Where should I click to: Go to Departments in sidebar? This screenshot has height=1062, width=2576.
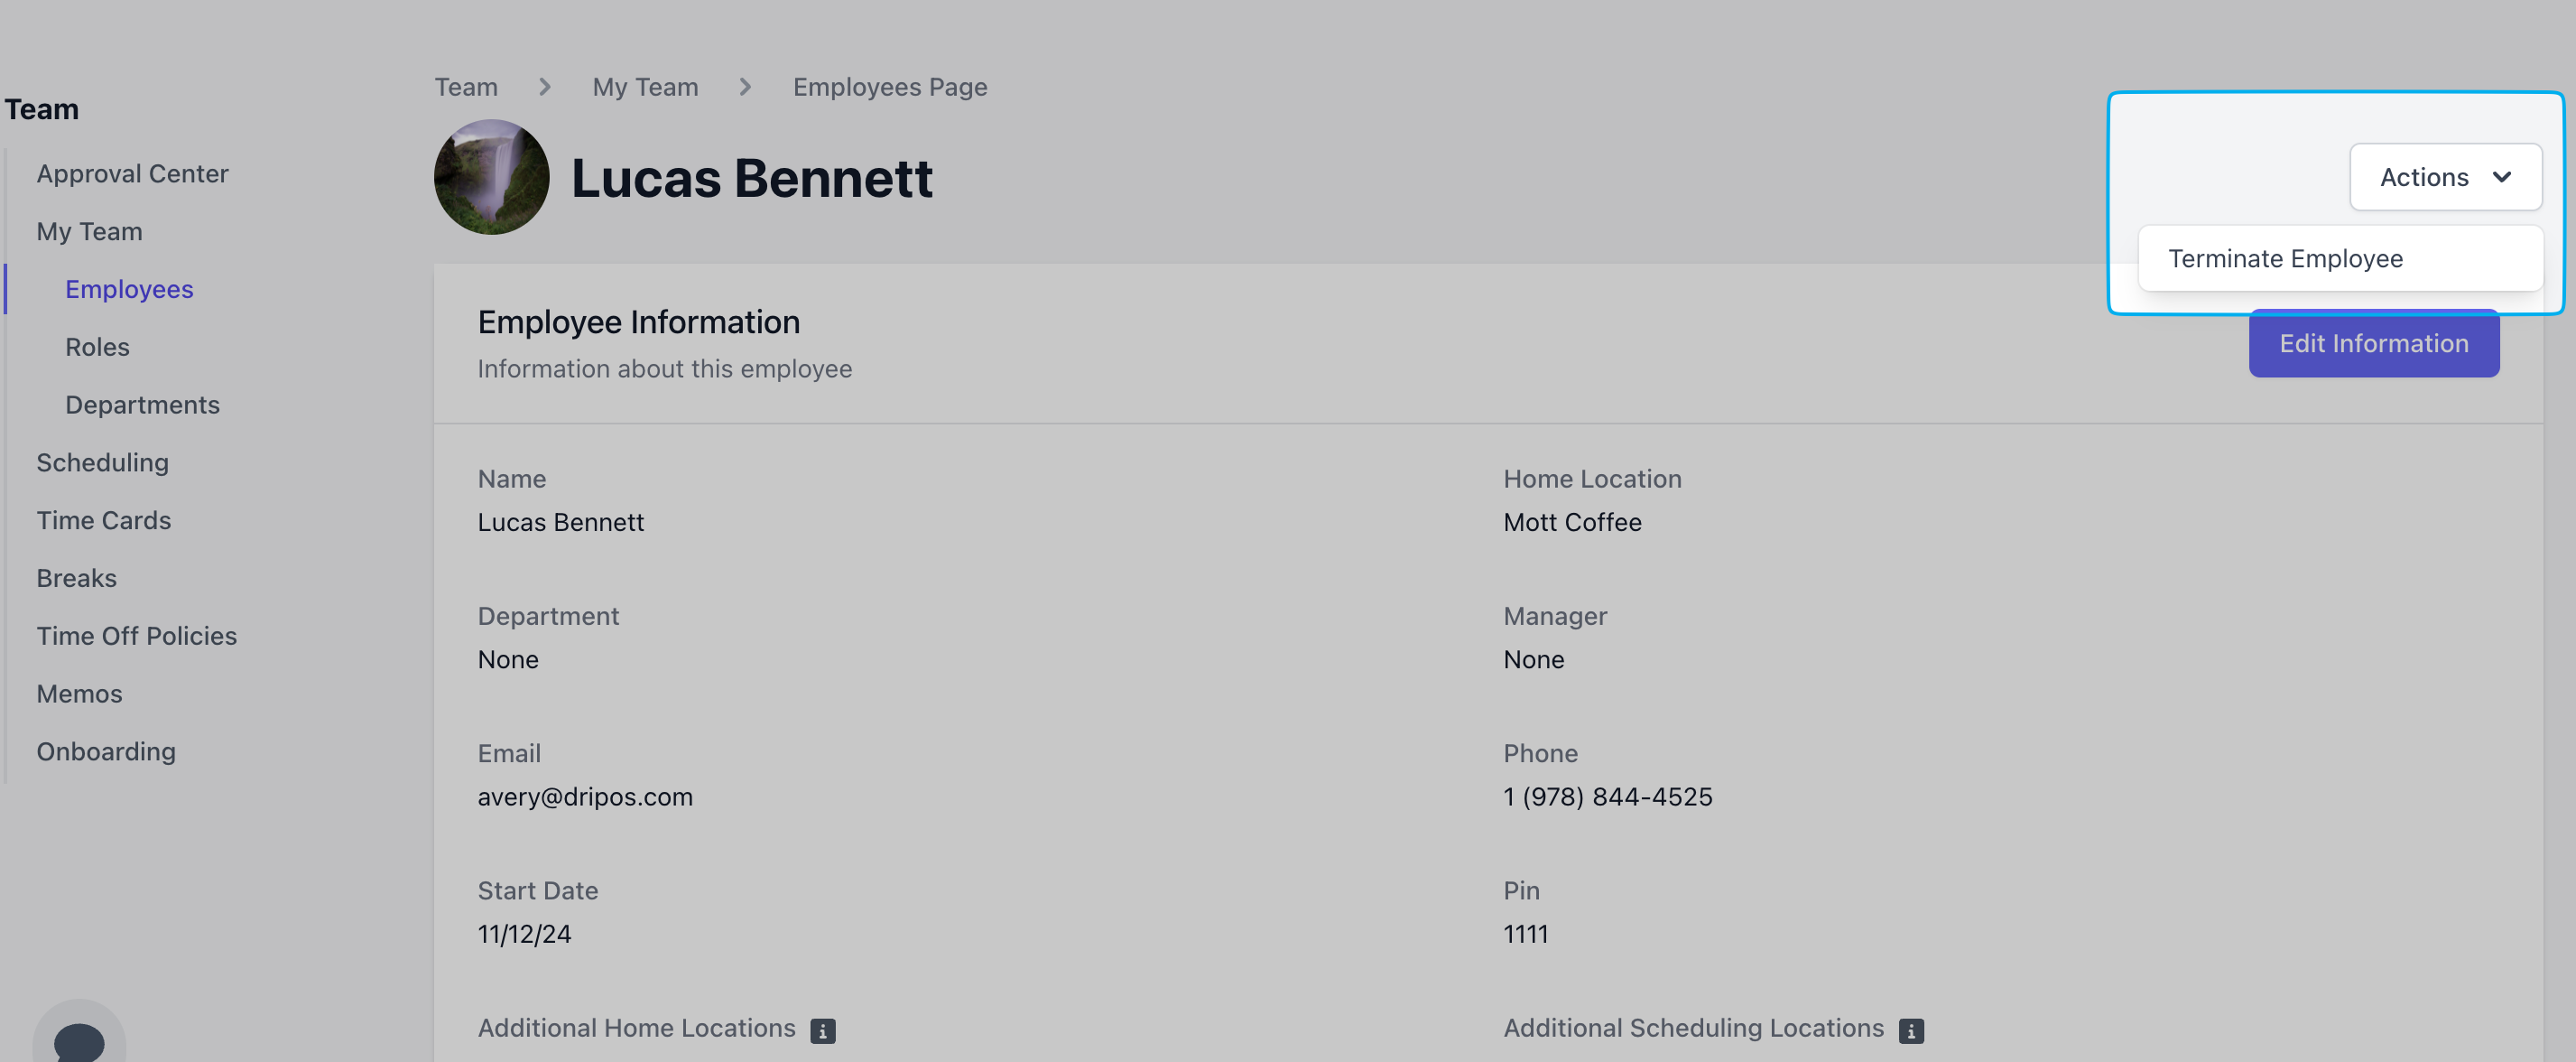coord(142,405)
